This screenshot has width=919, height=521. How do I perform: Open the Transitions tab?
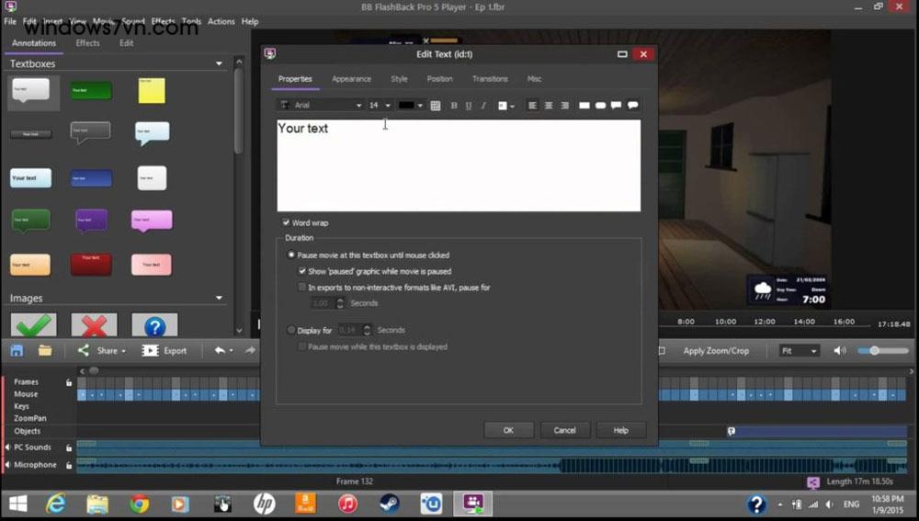point(490,79)
